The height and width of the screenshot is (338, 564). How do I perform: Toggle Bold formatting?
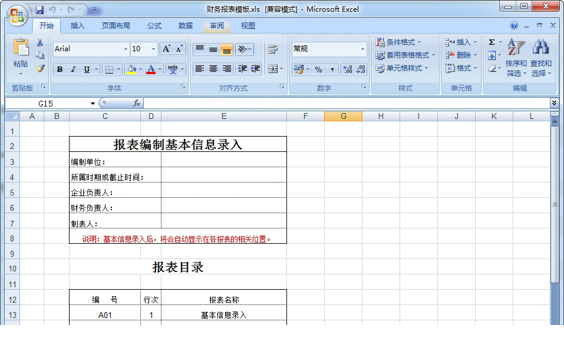(x=60, y=69)
